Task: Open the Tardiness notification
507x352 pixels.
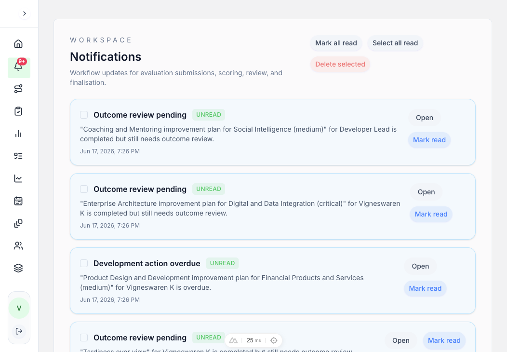Action: point(400,340)
